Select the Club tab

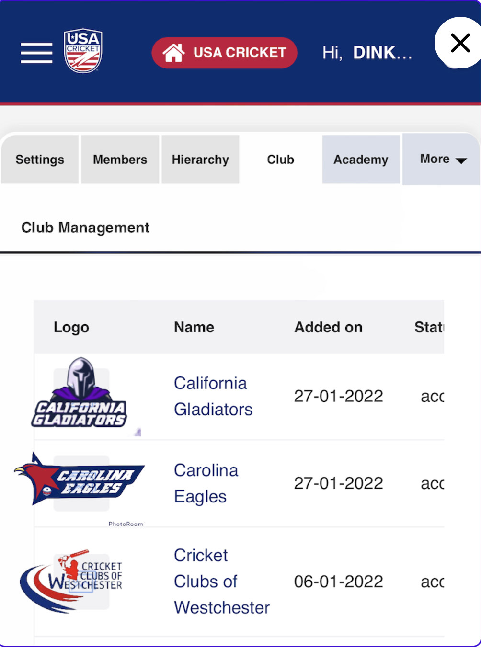281,160
